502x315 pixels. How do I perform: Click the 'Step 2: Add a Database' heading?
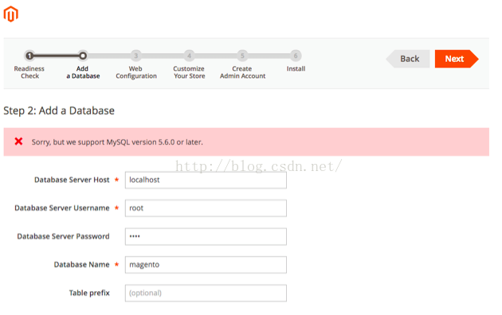[59, 111]
